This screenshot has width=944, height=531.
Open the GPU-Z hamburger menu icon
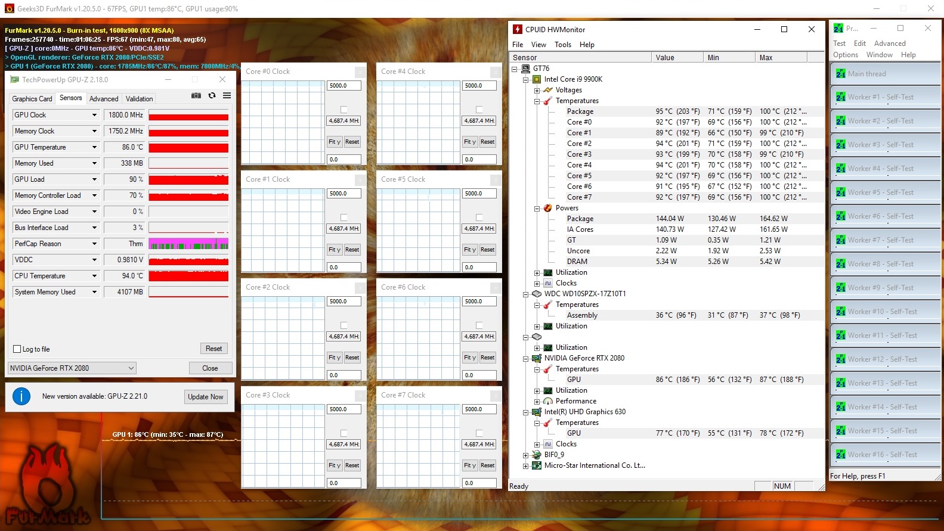[227, 95]
